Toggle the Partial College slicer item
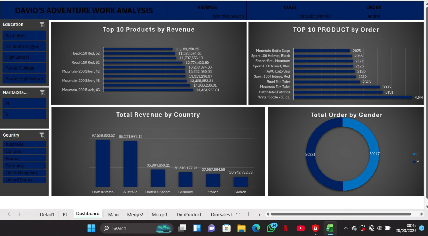The width and height of the screenshot is (428, 236). pos(24,68)
